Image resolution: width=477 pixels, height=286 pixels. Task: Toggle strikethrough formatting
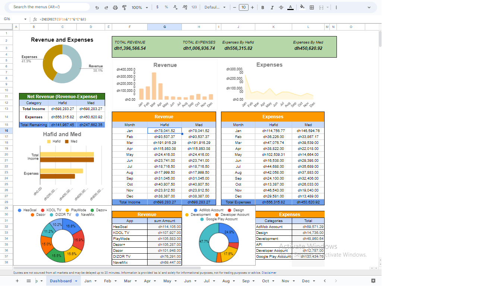tap(281, 7)
